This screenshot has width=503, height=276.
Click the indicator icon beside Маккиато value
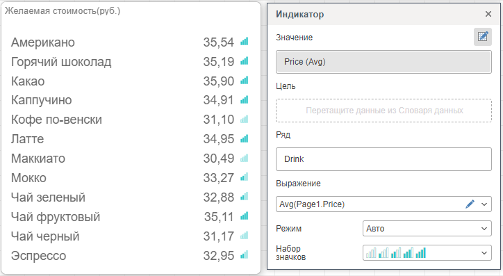(245, 158)
